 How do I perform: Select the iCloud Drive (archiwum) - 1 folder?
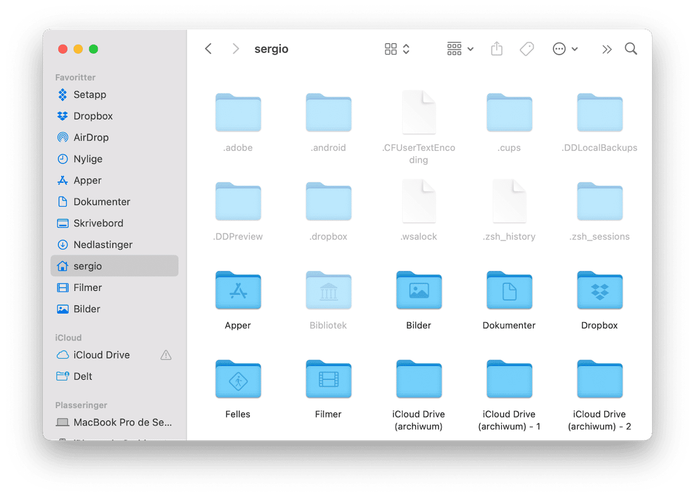coord(509,379)
